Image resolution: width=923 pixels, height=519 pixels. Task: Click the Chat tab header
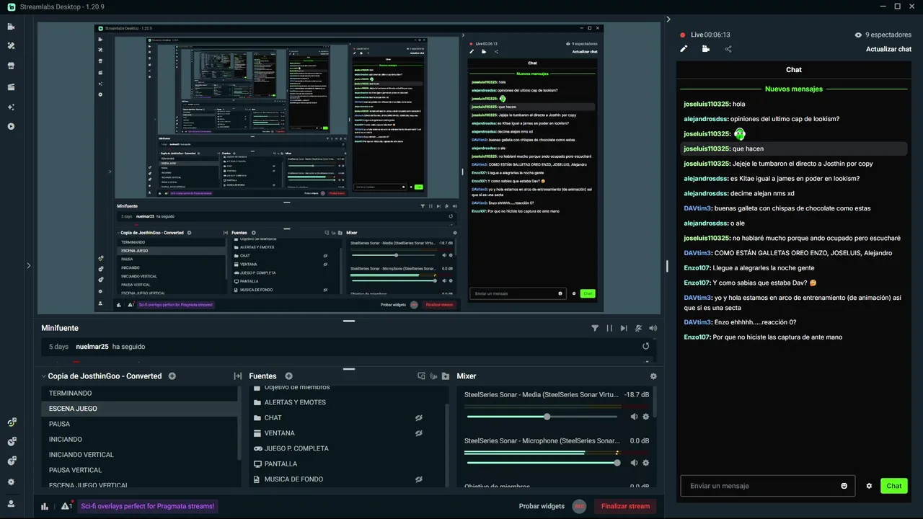(x=794, y=70)
